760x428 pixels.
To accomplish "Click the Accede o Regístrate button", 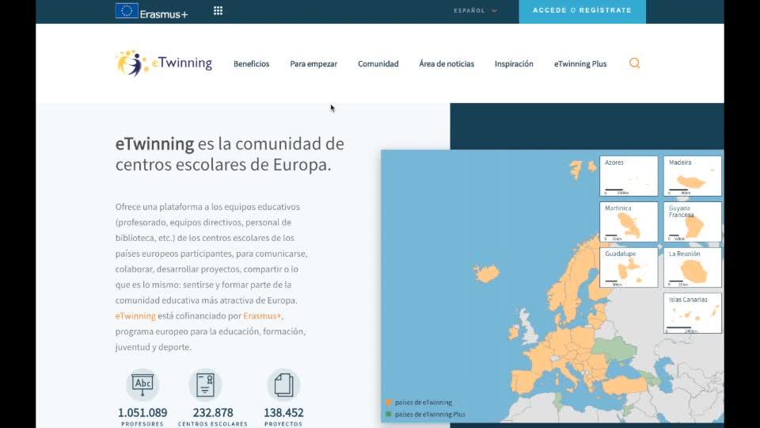I will click(582, 10).
